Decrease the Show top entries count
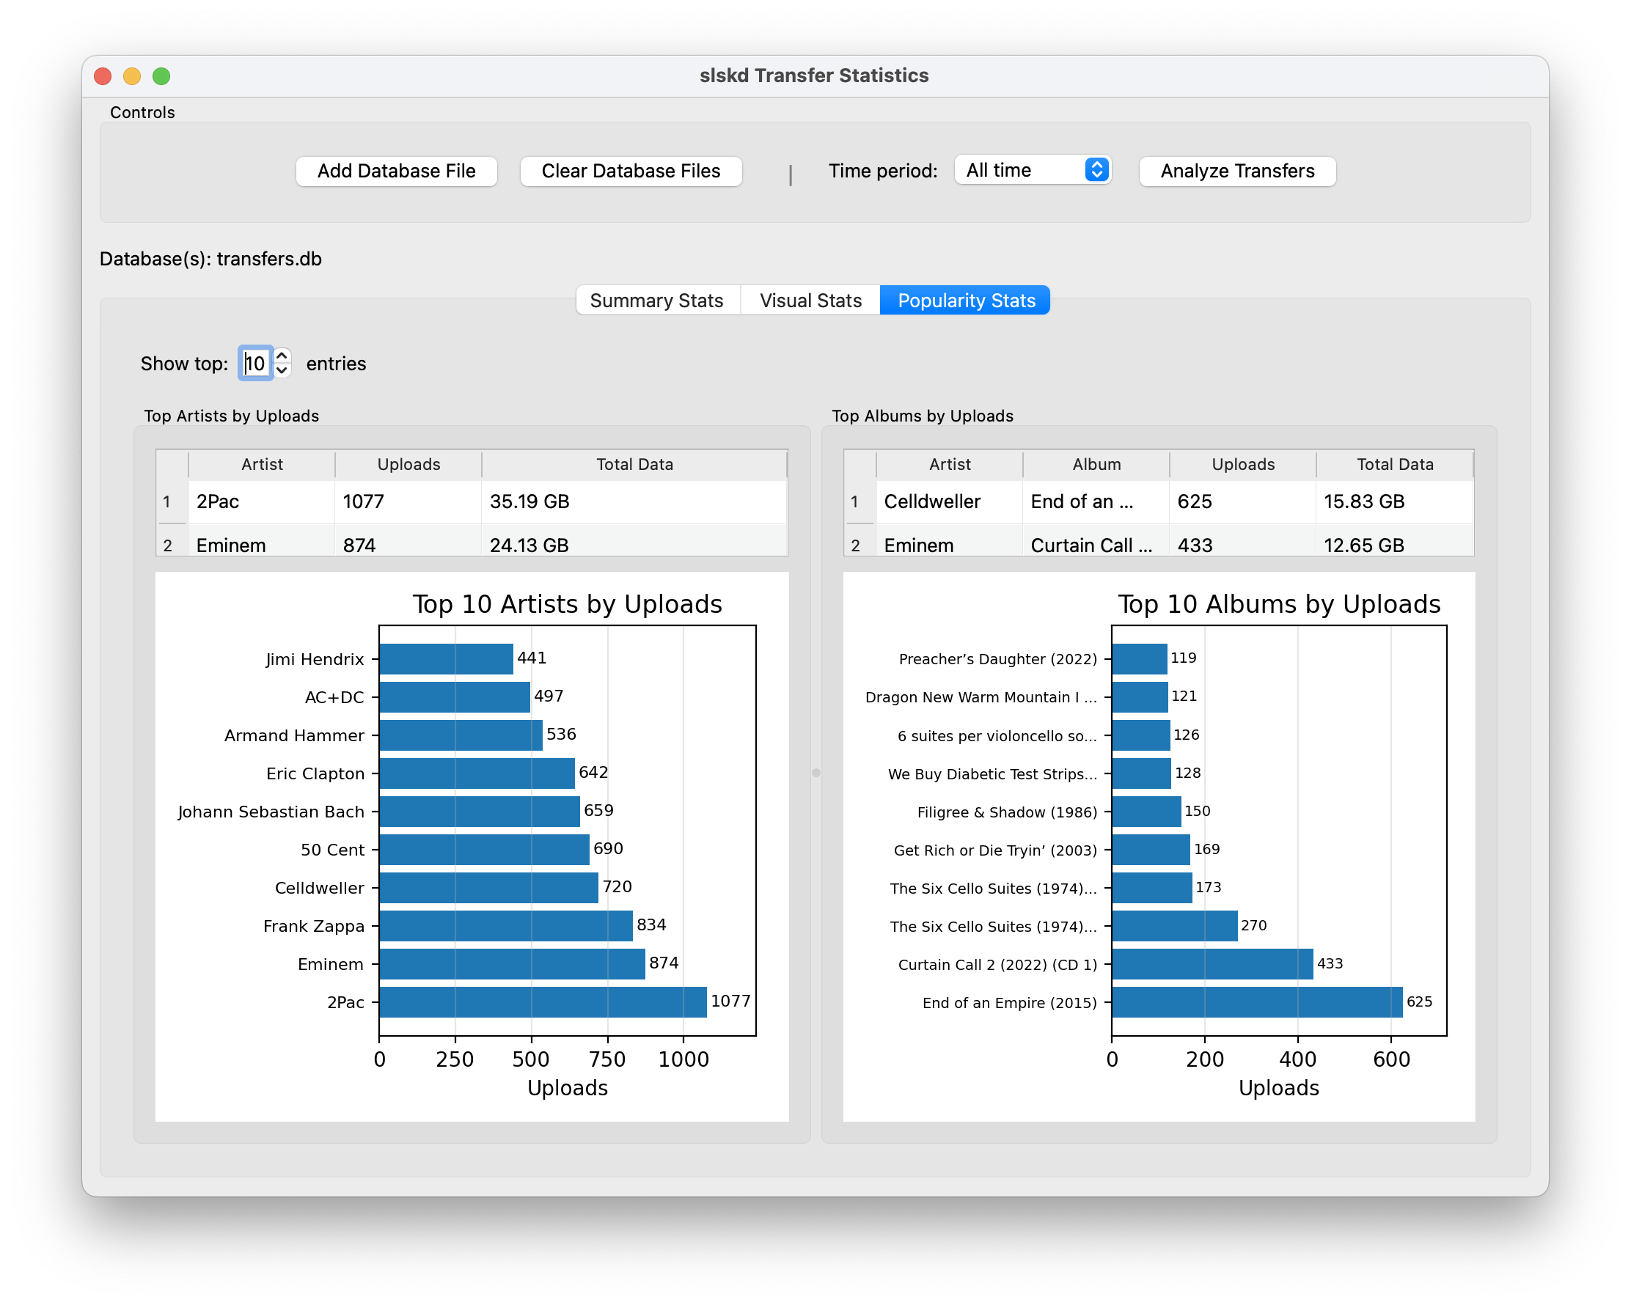The image size is (1631, 1305). coord(282,371)
